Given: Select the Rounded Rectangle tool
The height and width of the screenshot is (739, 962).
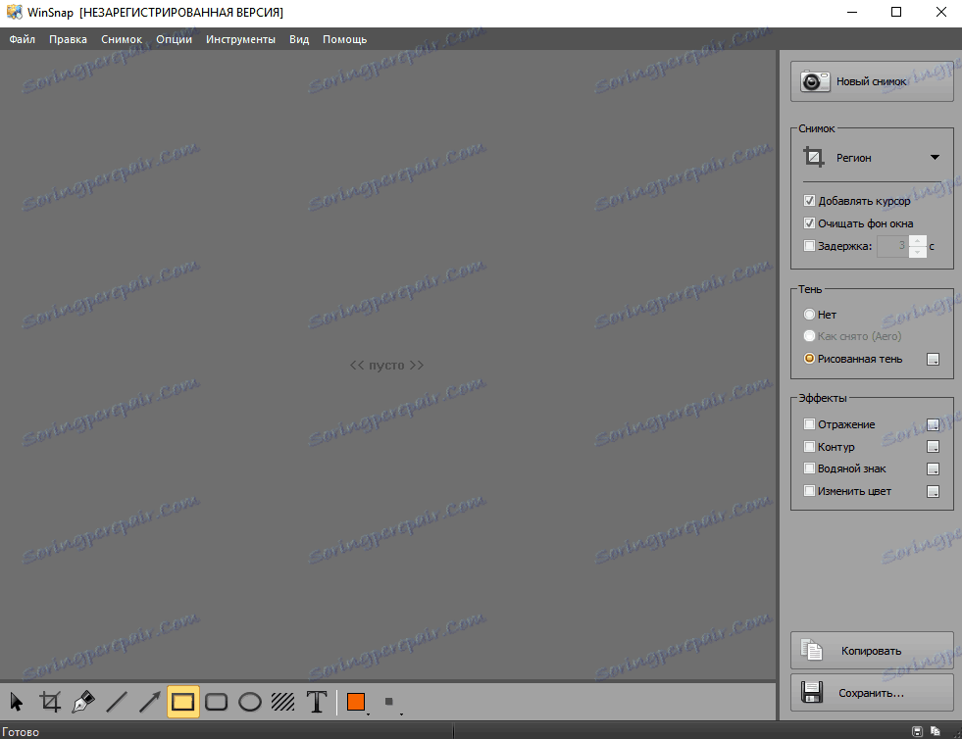Looking at the screenshot, I should point(216,702).
